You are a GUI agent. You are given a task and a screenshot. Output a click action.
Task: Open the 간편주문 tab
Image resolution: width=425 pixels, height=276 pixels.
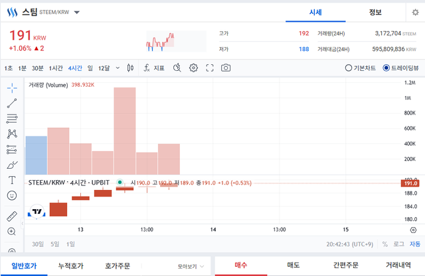click(x=345, y=265)
